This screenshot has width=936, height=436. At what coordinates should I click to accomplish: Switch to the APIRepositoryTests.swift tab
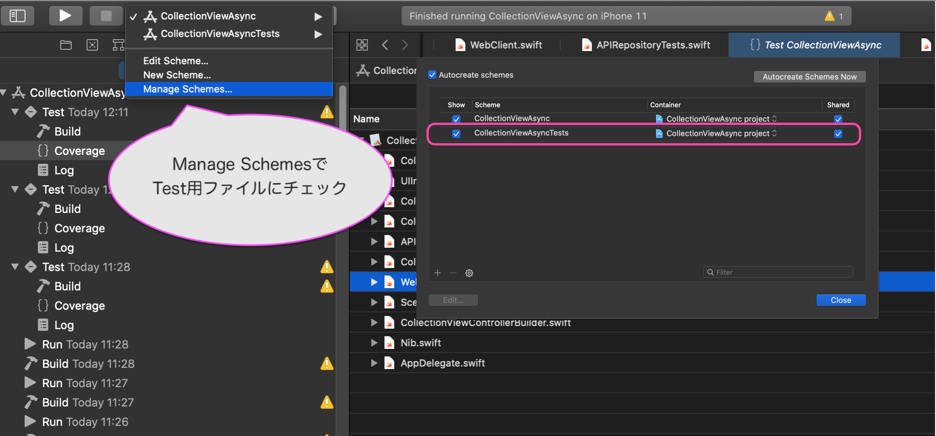click(646, 45)
